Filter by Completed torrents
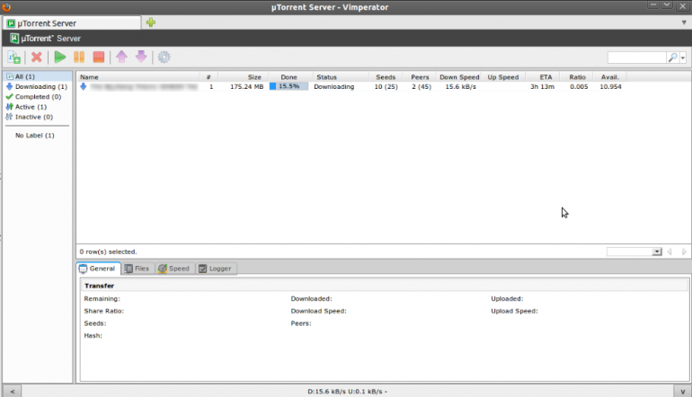692x397 pixels. point(38,96)
